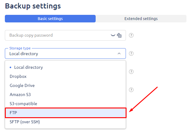Pick Amazon S3 from the list

[20, 95]
